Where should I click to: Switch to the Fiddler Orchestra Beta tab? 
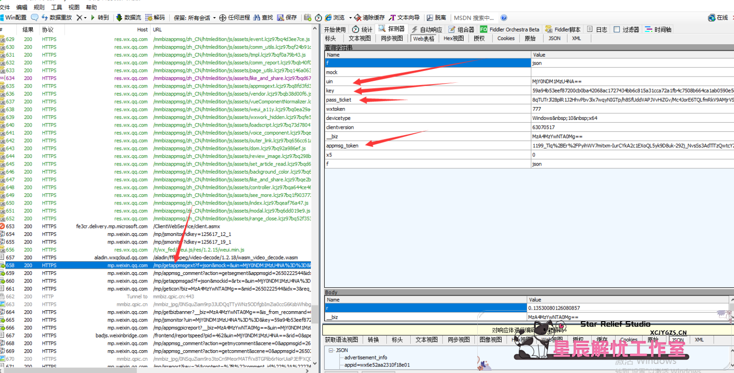(x=510, y=29)
